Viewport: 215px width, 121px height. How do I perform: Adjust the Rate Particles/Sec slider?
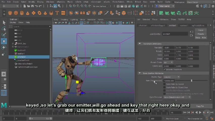point(192,81)
